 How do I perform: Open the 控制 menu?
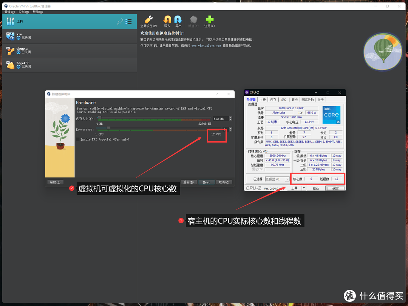[x=24, y=12]
